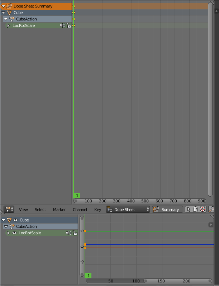The height and width of the screenshot is (286, 219).
Task: Open graph editor side region plus icon
Action: (211, 225)
